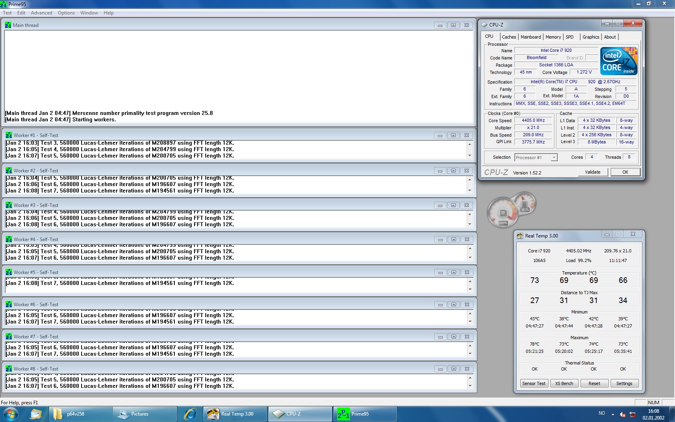Open Real Temp Settings
The width and height of the screenshot is (675, 422).
pos(624,383)
